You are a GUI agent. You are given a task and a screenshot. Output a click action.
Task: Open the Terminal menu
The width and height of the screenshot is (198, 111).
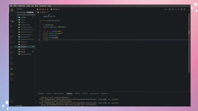pos(43,6)
